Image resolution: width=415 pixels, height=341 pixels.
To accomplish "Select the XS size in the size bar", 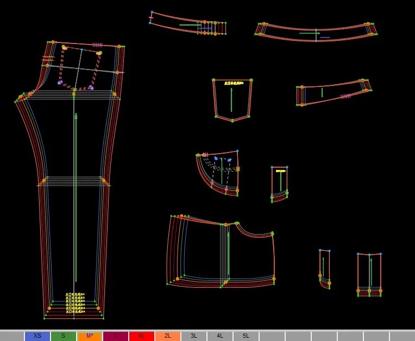I will 37,336.
